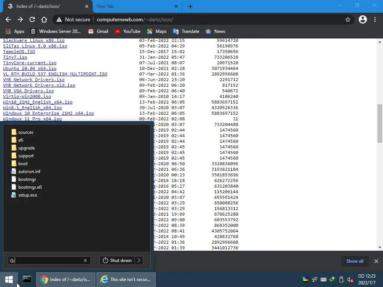Close the New Tab tab
Viewport: 383px width, 287px height.
coord(176,7)
